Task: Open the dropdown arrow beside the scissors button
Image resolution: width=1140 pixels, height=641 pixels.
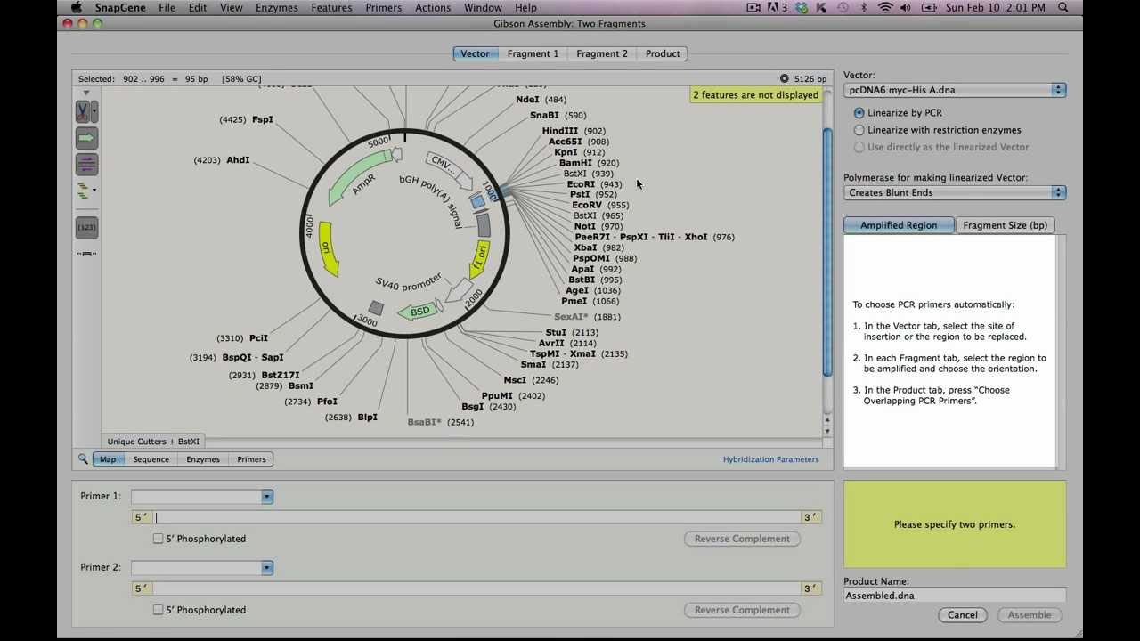Action: pyautogui.click(x=94, y=111)
